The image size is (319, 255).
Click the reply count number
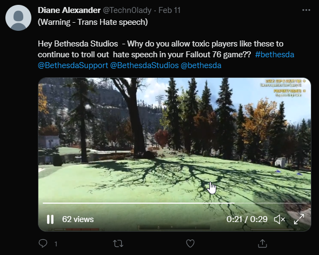(x=56, y=244)
